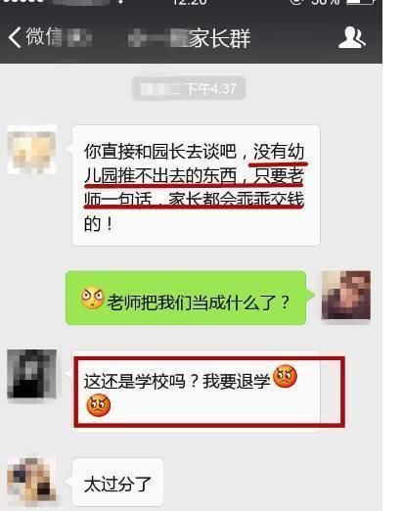The height and width of the screenshot is (511, 403).
Task: Tap the shocked emoji in green bubble
Action: tap(93, 298)
